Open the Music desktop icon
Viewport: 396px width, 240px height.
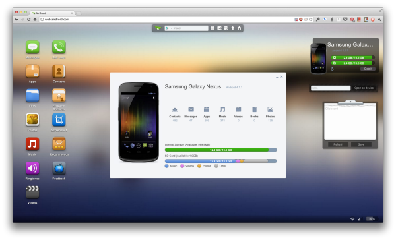32,144
